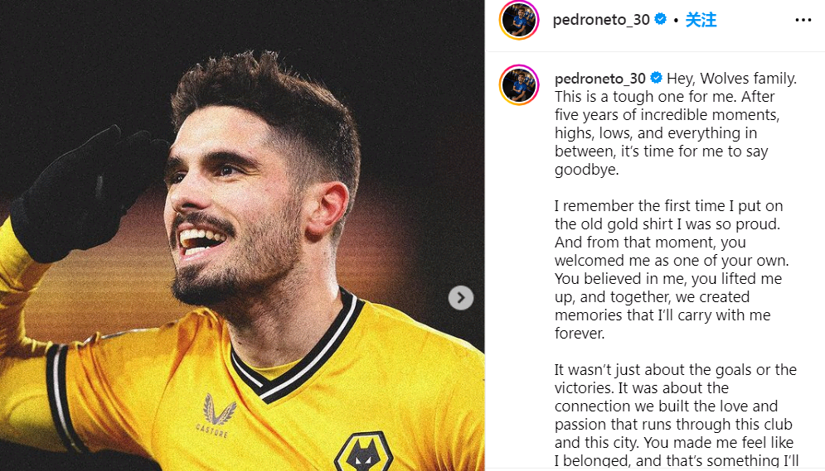Click the paragraph about the old gold shirt
The width and height of the screenshot is (825, 471).
[673, 269]
